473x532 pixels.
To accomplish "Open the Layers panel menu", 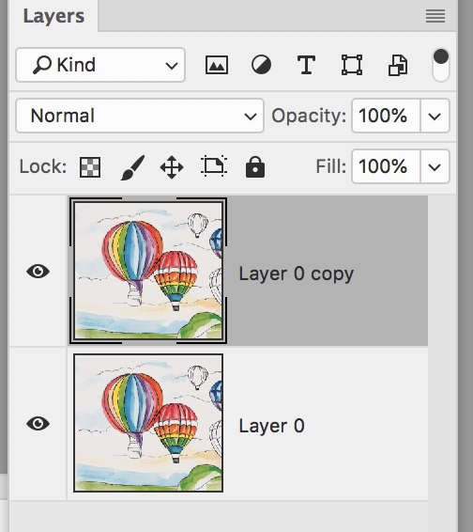I will (x=435, y=16).
